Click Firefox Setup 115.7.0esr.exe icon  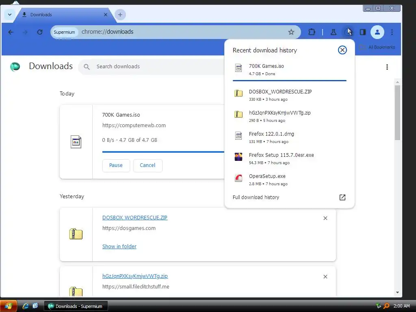(238, 157)
